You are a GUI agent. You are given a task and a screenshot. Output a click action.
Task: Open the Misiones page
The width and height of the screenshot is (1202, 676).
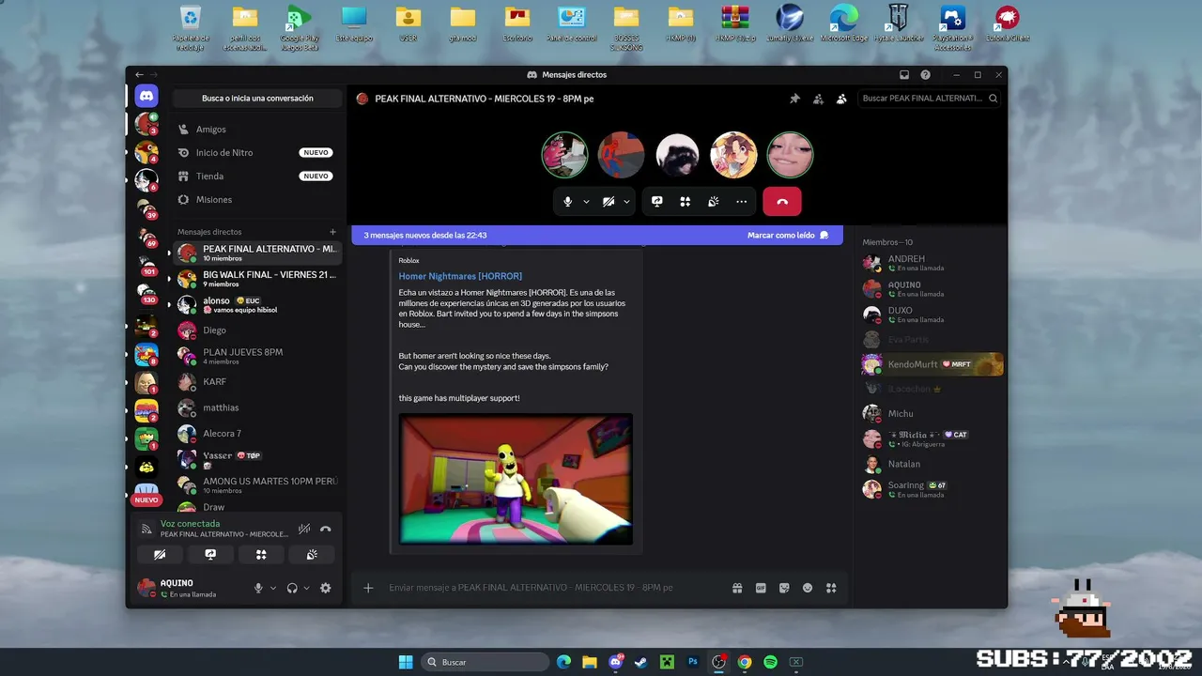[257, 200]
